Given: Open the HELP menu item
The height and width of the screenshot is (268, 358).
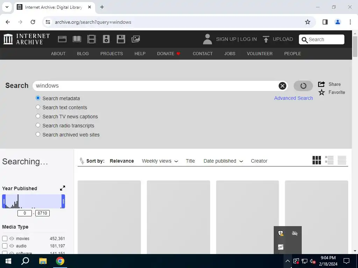Looking at the screenshot, I should tap(140, 53).
